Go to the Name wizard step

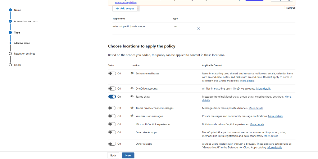tap(17, 10)
